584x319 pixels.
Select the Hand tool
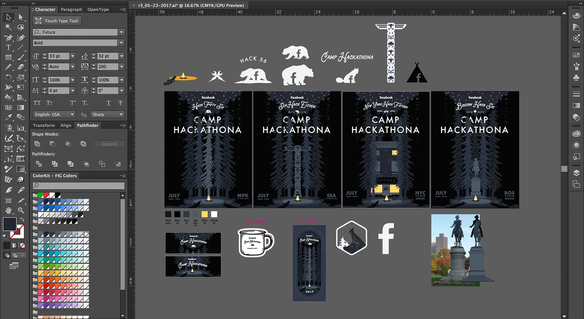(9, 210)
